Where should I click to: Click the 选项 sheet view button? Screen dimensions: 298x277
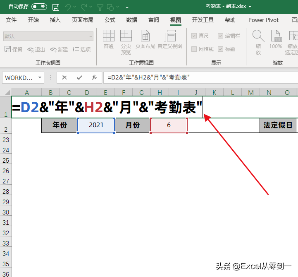(81, 50)
